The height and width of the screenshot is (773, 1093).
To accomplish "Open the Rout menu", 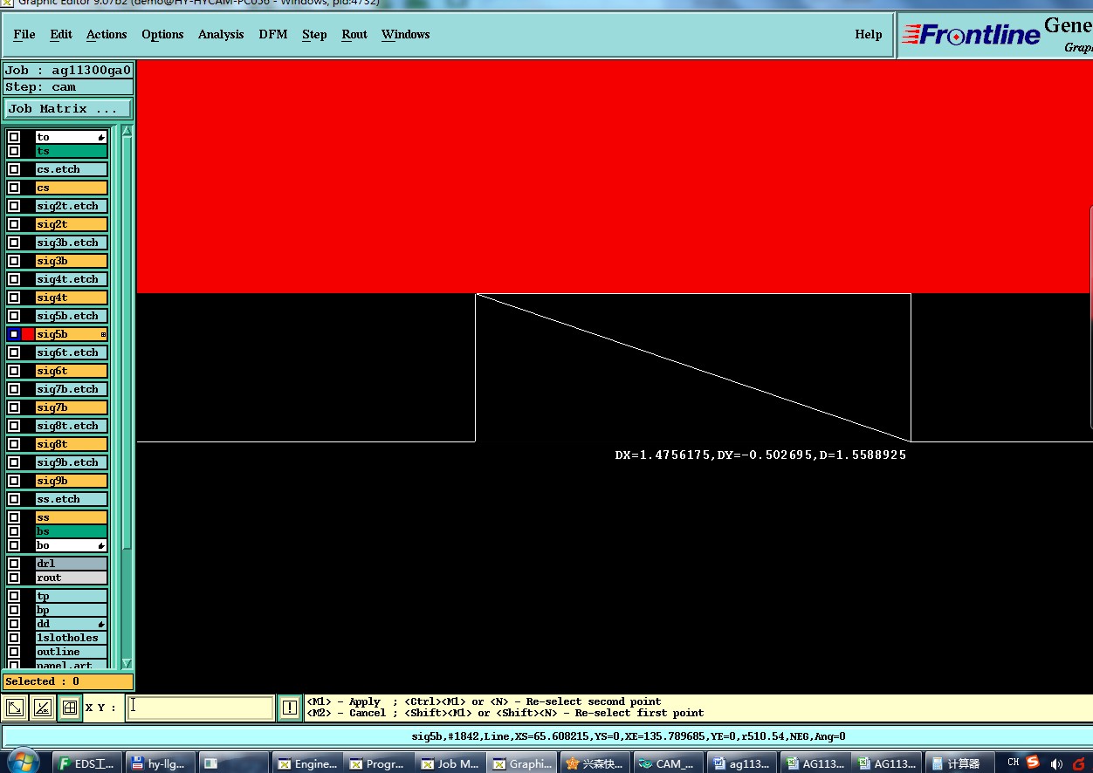I will (354, 35).
